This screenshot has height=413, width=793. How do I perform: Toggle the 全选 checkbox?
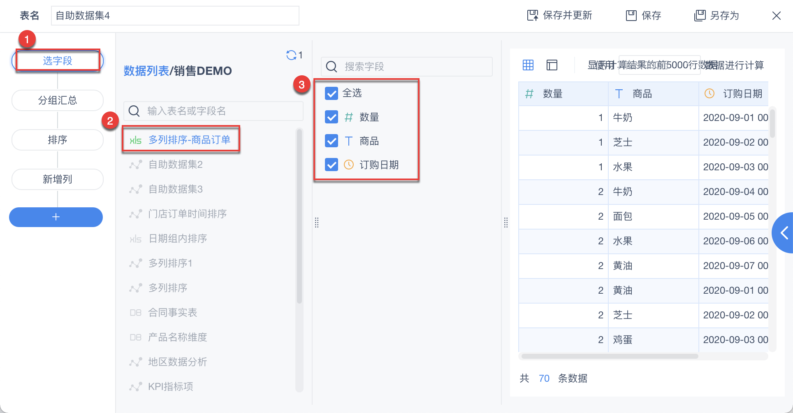[332, 93]
